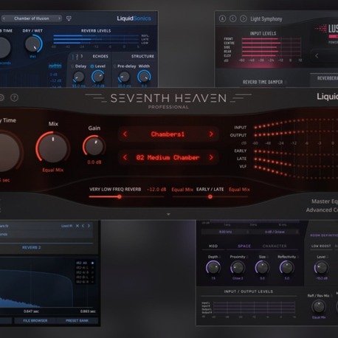Click Advanced Controls link in Seventh Heaven
Screen dimensions: 338x338
[x=322, y=210]
